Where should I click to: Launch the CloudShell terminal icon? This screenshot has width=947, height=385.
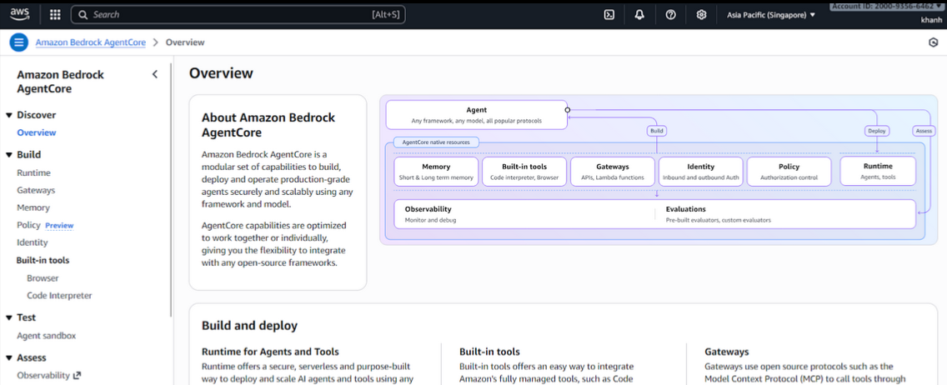tap(609, 14)
